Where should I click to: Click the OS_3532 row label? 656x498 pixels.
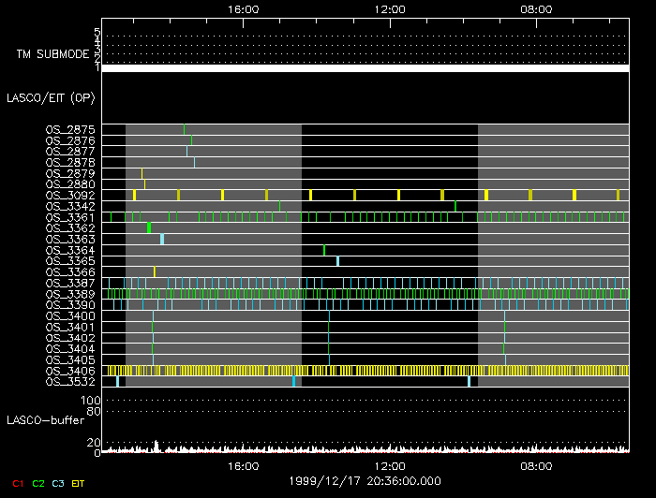pyautogui.click(x=70, y=383)
